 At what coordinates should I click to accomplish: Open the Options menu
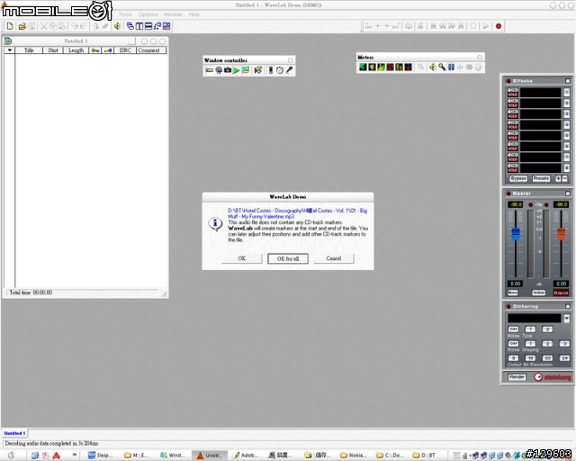pos(148,14)
